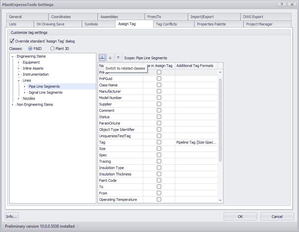The image size is (299, 232).
Task: Check the ParamOnLine row checkbox
Action: [x=159, y=123]
